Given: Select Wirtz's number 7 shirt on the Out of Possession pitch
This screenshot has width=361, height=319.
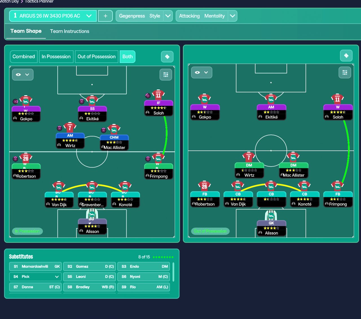Looking at the screenshot, I should pyautogui.click(x=249, y=157).
